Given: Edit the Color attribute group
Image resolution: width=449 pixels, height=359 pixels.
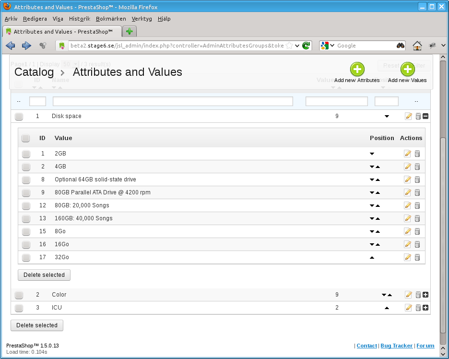Looking at the screenshot, I should click(408, 295).
